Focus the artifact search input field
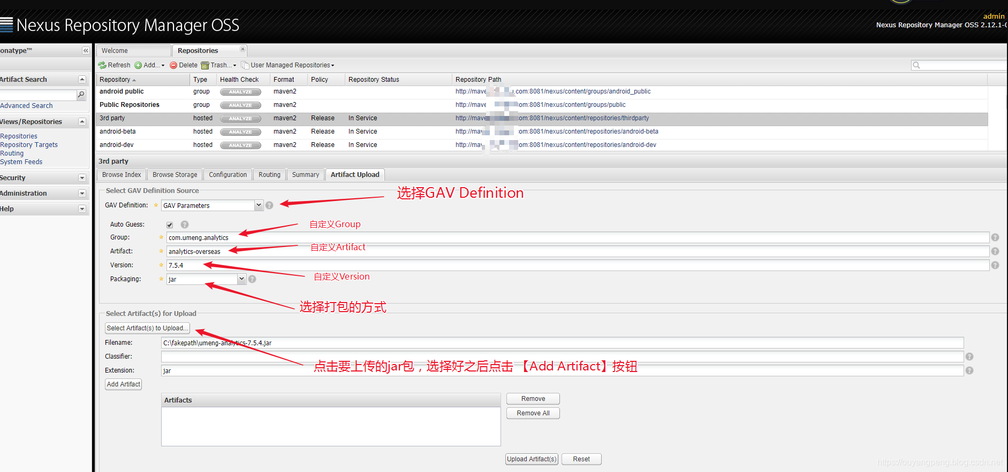 (x=39, y=95)
